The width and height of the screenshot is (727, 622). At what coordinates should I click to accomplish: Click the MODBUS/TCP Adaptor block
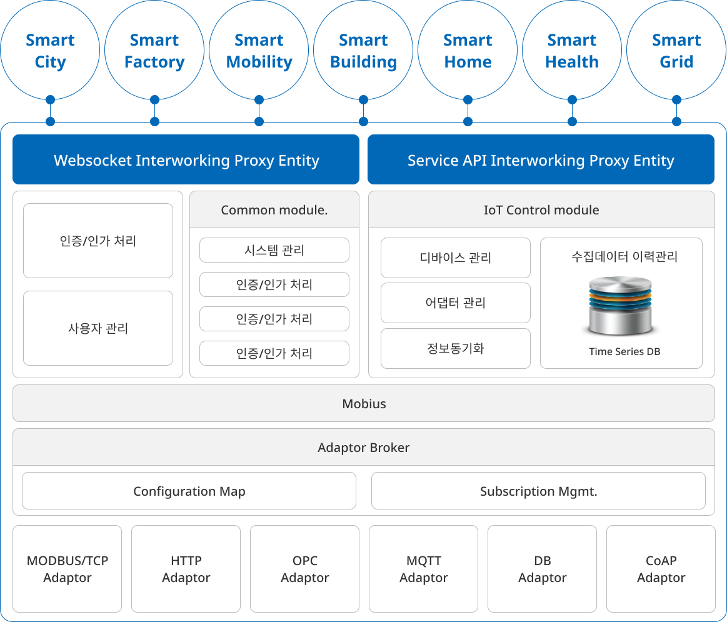tap(67, 569)
